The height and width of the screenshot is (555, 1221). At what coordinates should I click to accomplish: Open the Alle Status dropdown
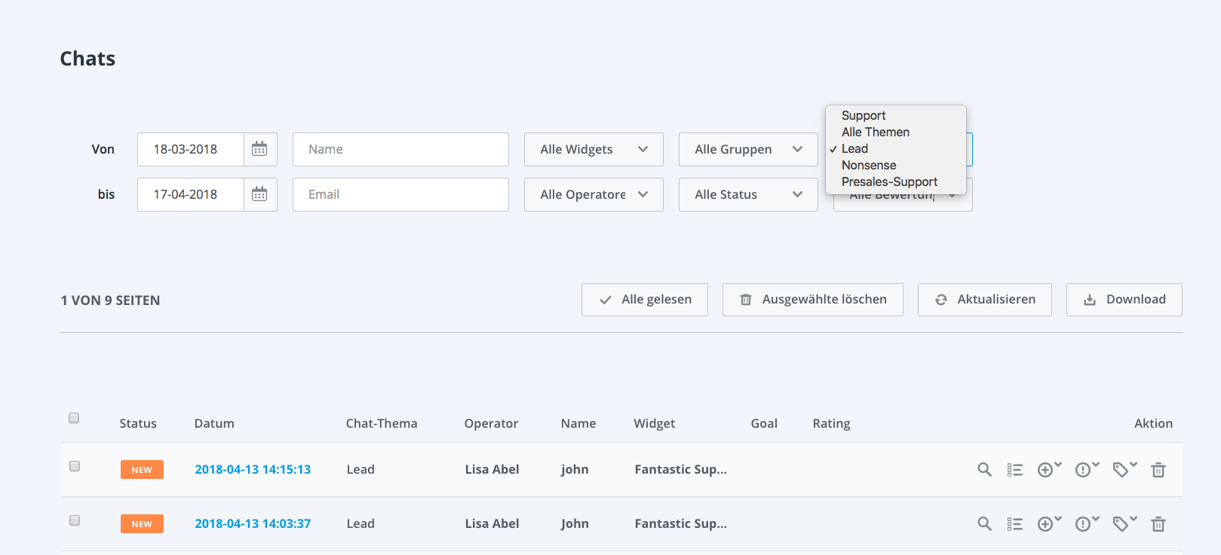click(x=748, y=194)
